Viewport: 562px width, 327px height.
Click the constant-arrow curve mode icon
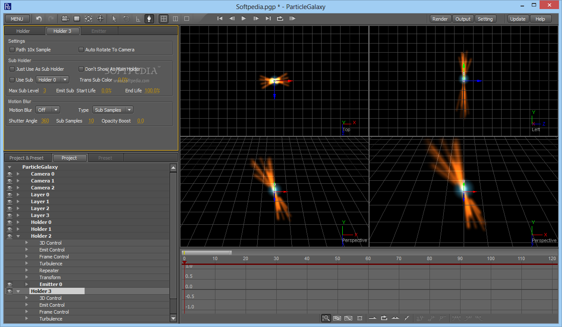[373, 318]
